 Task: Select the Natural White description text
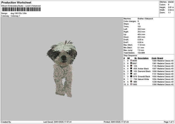(144, 79)
